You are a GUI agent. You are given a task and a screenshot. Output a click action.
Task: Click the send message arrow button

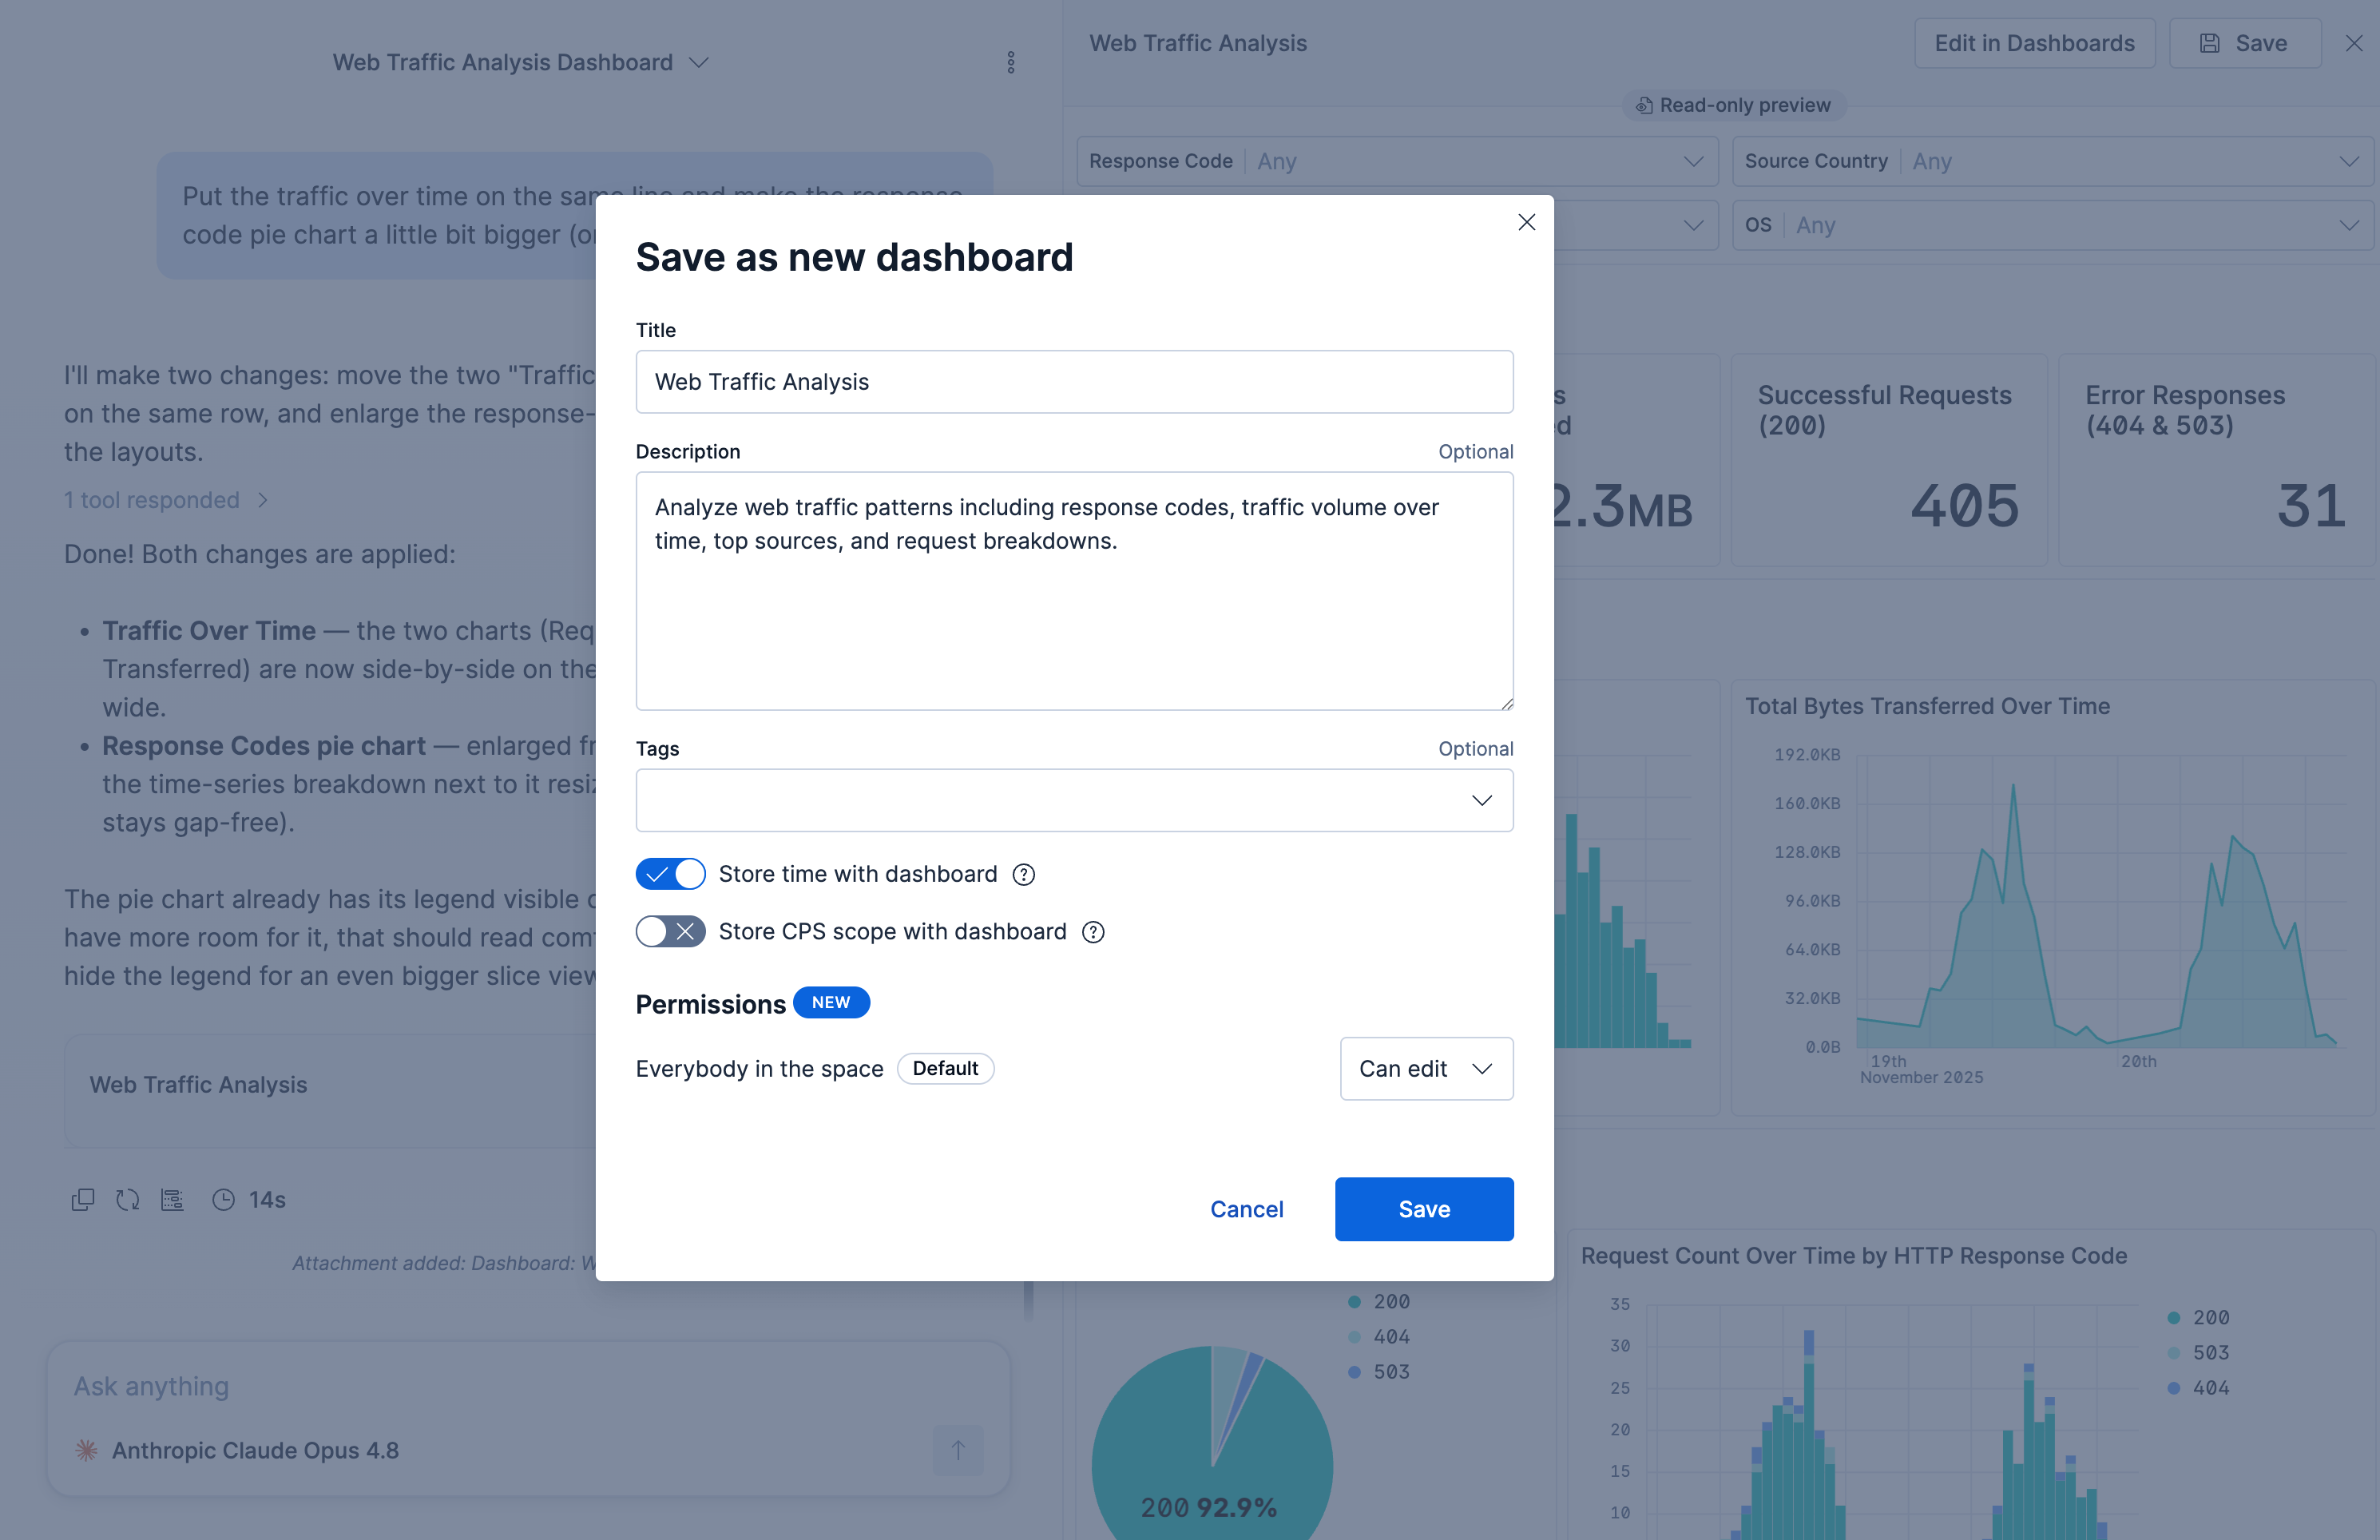958,1450
